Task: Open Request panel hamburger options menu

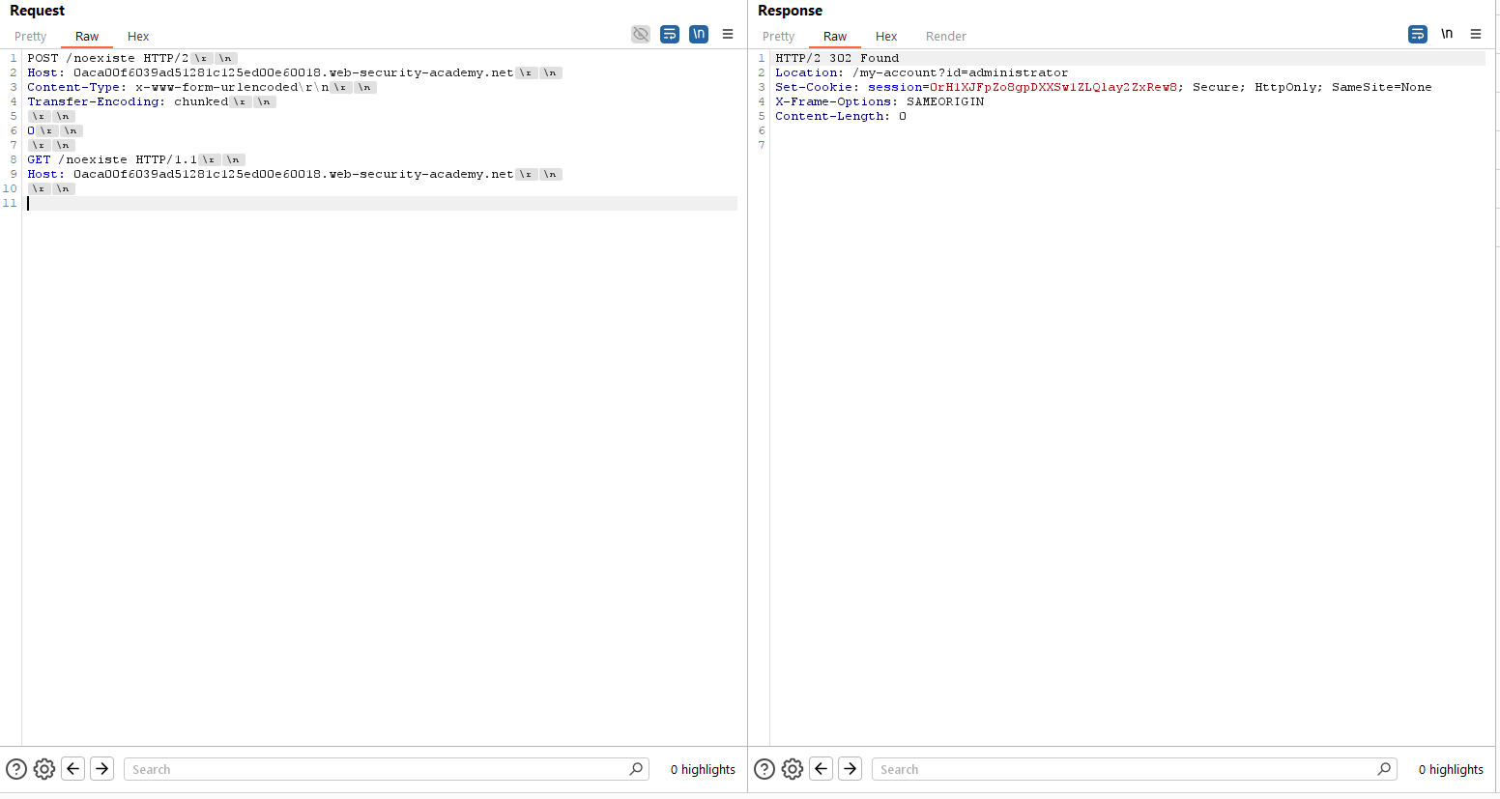Action: pos(728,35)
